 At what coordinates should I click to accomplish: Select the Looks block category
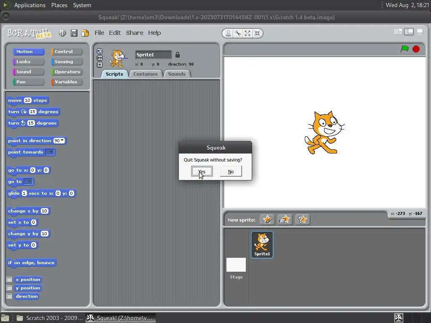28,61
